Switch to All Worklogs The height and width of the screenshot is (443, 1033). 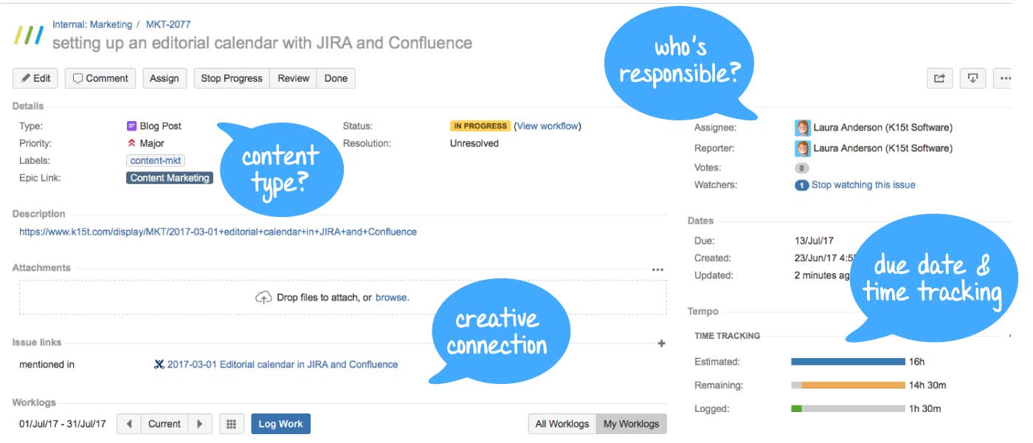(x=562, y=424)
